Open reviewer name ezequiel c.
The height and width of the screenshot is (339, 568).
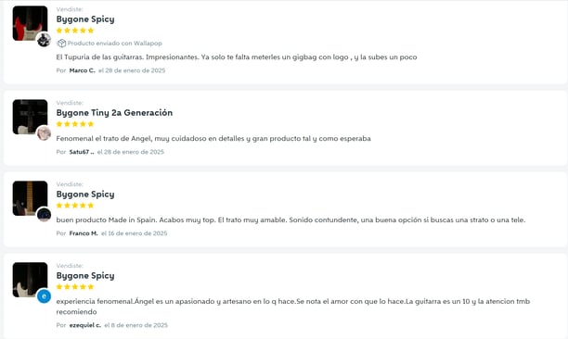[x=85, y=325]
